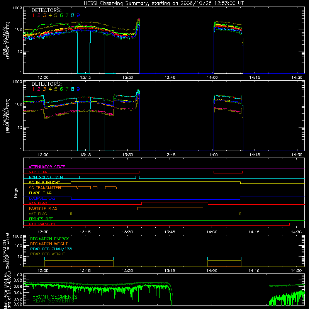Click 14:00 tick under rear segments plot

[212, 155]
